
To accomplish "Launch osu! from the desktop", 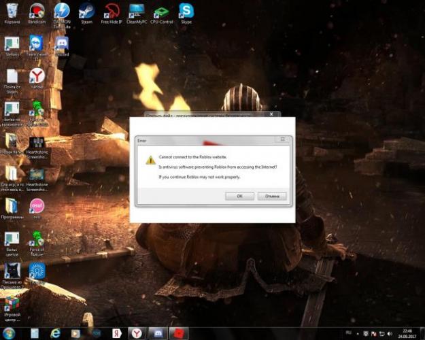I will pyautogui.click(x=37, y=208).
